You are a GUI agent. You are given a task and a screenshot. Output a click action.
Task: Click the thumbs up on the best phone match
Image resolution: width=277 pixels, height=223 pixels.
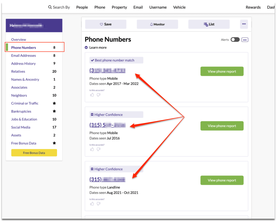(x=92, y=95)
